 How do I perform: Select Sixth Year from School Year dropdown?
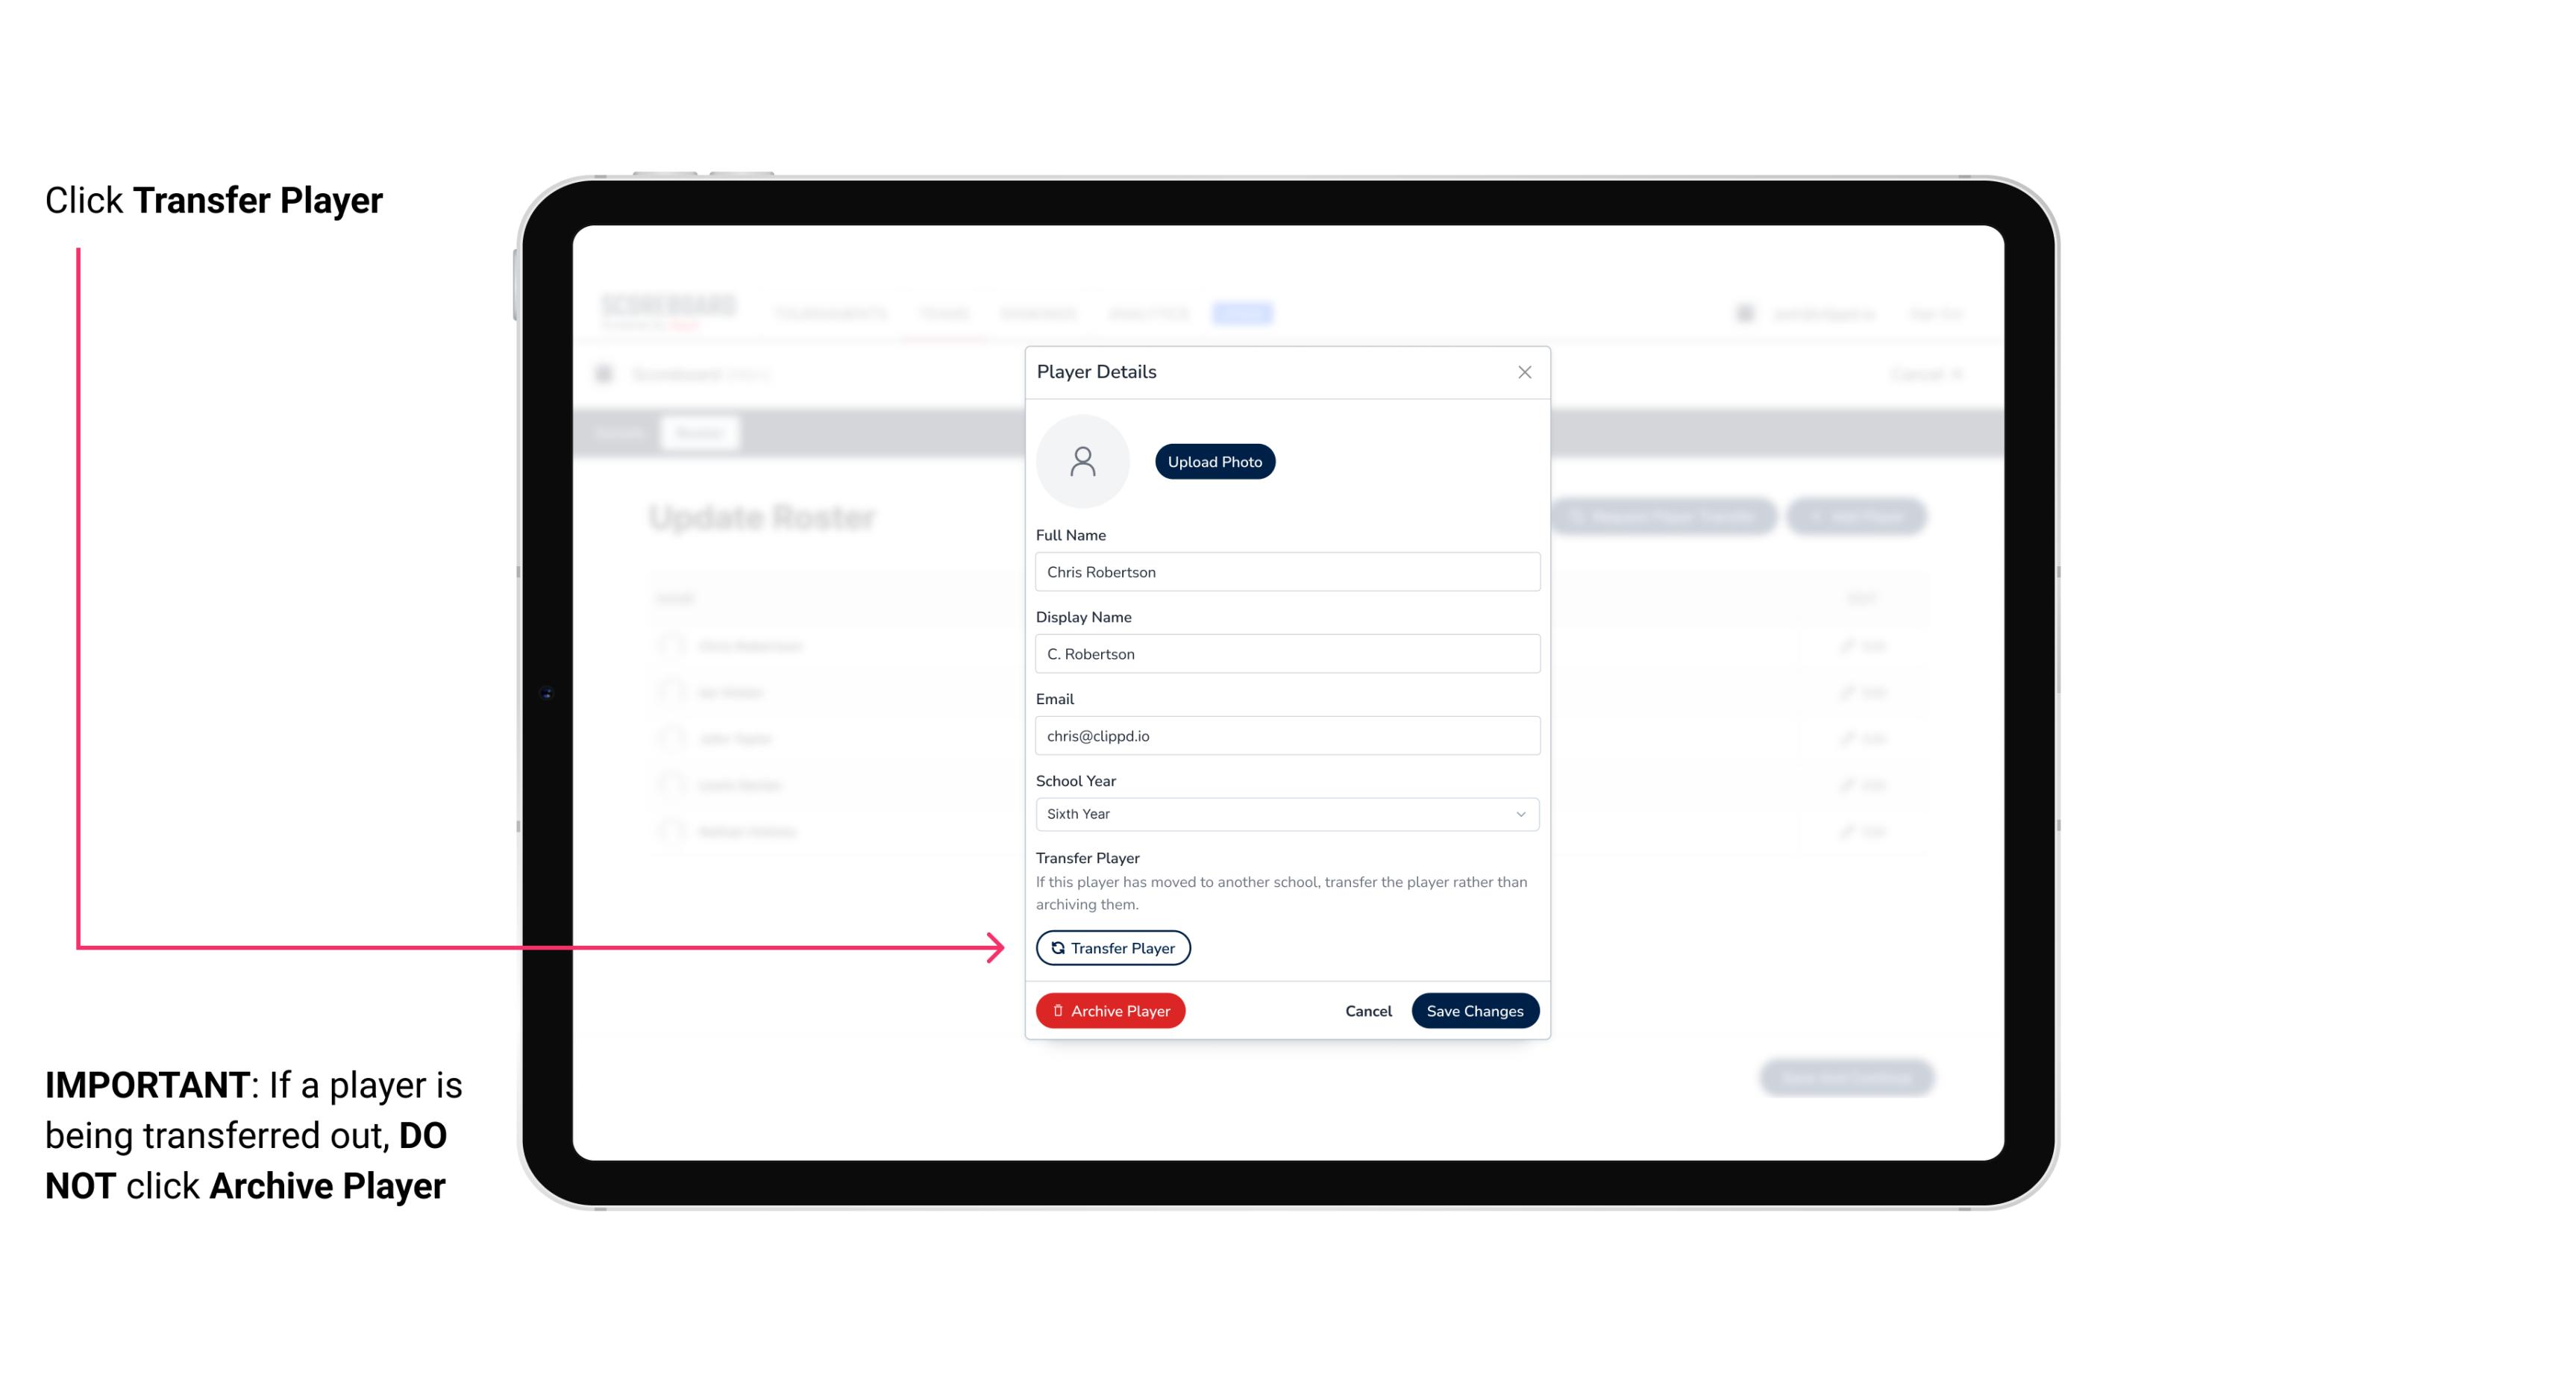coord(1284,812)
